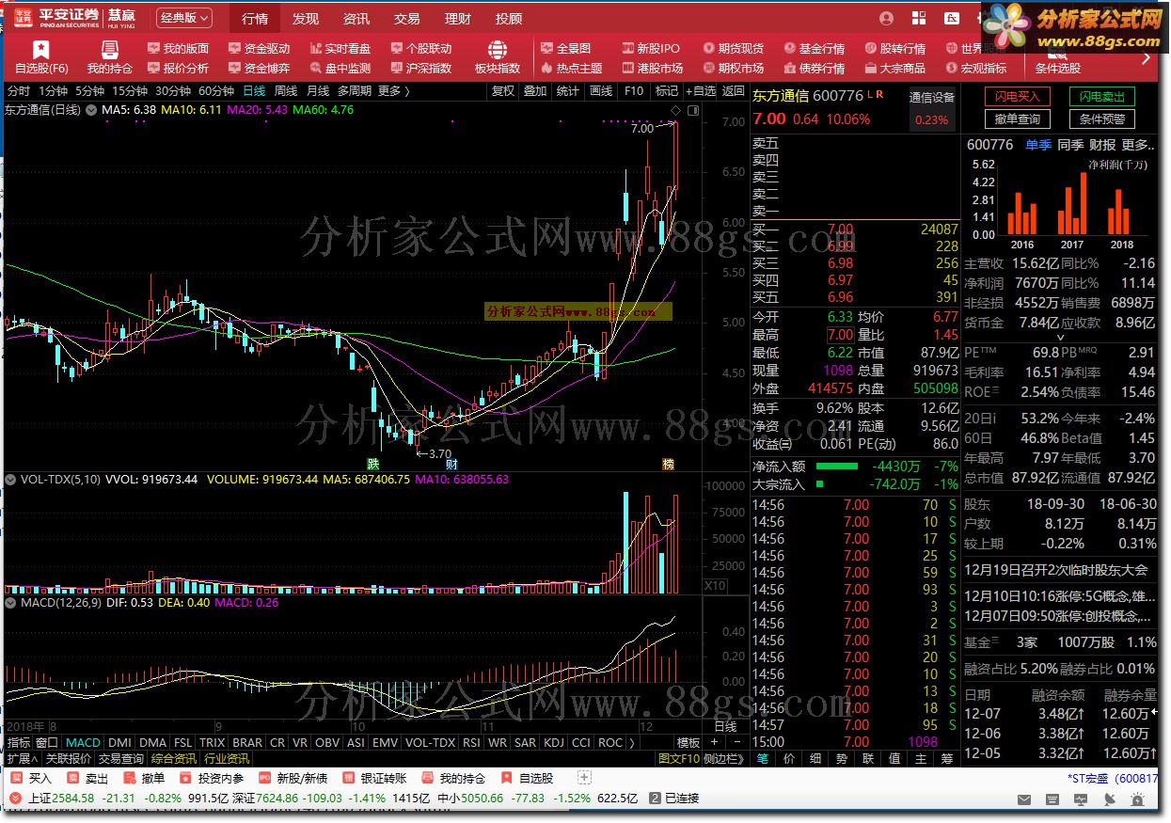
Task: Open 宏观指标 macro indicators
Action: click(975, 68)
